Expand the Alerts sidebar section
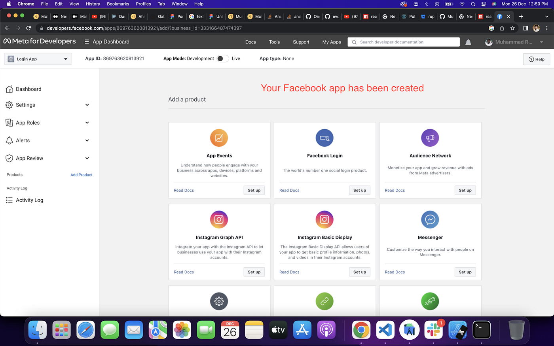 [87, 140]
